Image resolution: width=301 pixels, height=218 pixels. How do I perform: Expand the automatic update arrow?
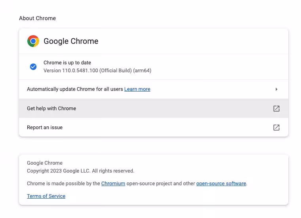click(276, 89)
